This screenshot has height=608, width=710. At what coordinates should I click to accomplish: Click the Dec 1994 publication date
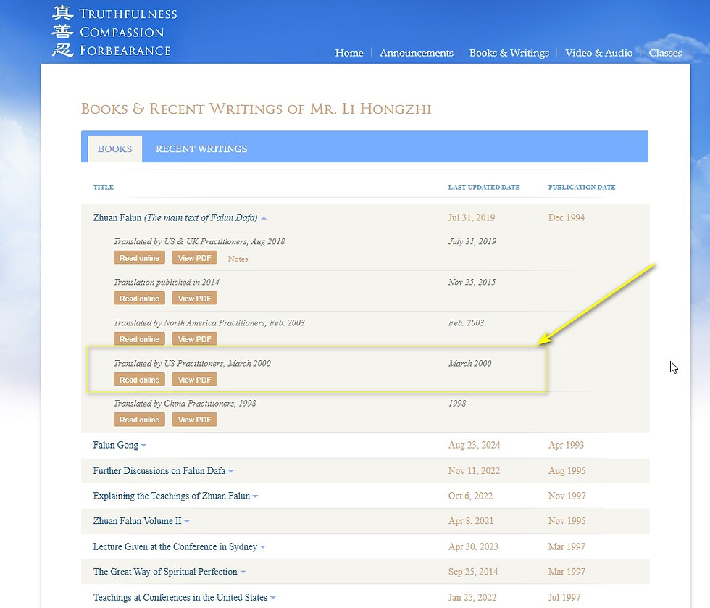566,217
